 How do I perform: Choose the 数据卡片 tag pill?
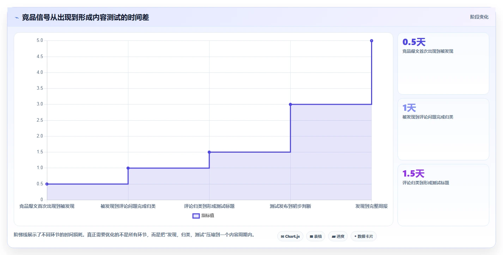363,236
